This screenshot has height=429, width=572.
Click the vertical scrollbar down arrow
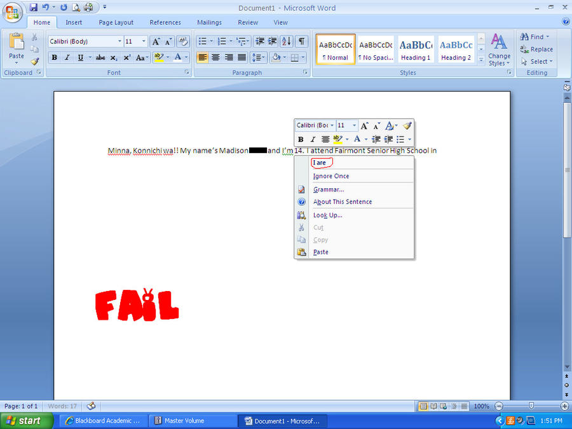(567, 367)
